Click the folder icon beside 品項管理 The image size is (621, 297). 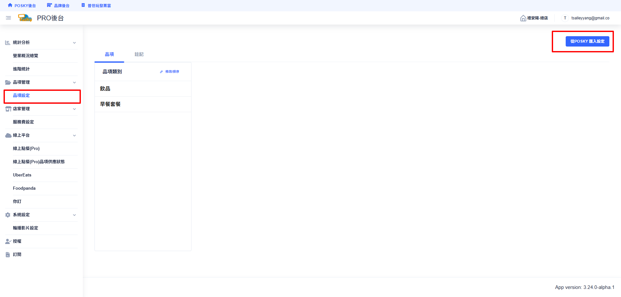(x=8, y=82)
